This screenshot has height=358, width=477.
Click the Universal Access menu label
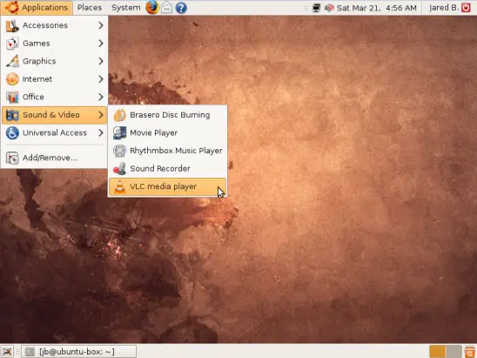pos(55,133)
